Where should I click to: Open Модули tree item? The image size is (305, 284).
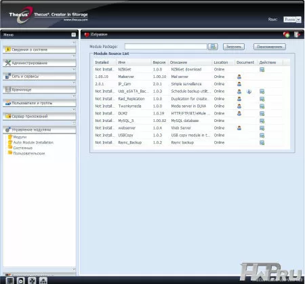[x=20, y=137]
